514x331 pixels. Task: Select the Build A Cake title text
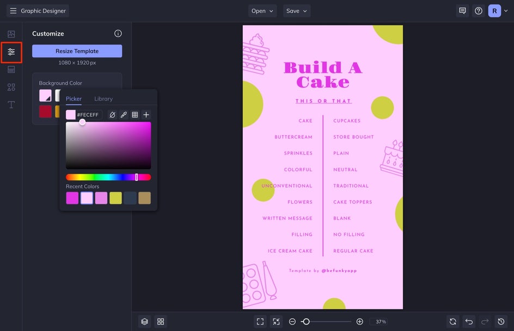coord(323,75)
